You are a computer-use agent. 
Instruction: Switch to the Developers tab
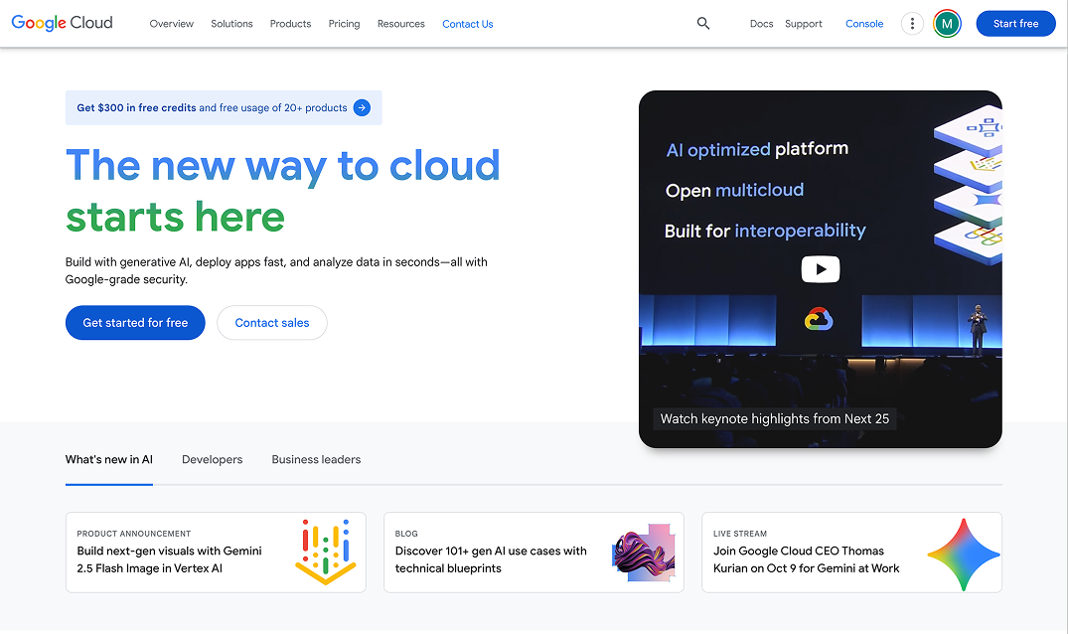click(x=212, y=459)
